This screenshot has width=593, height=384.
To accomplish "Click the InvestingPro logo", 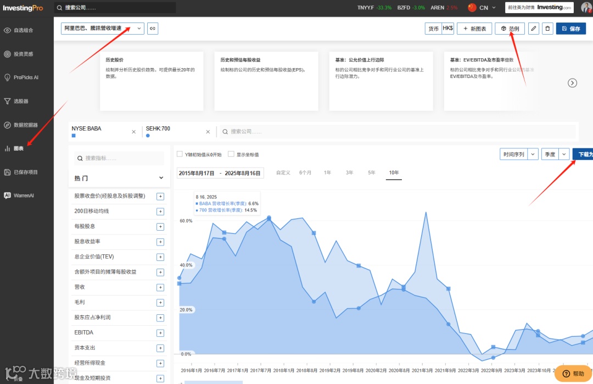I will pos(23,8).
